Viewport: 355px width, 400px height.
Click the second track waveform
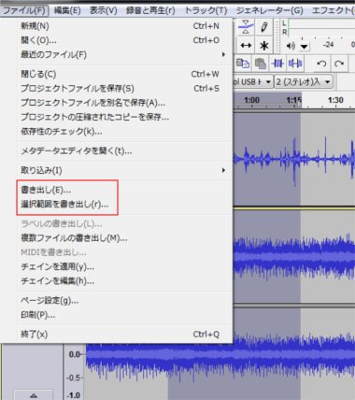294,257
